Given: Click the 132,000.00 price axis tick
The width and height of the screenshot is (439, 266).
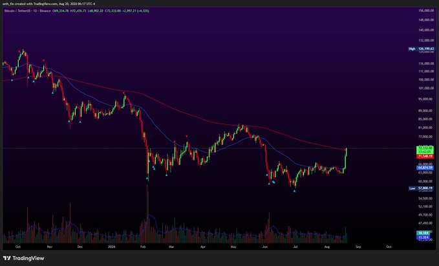Looking at the screenshot, I should [425, 40].
